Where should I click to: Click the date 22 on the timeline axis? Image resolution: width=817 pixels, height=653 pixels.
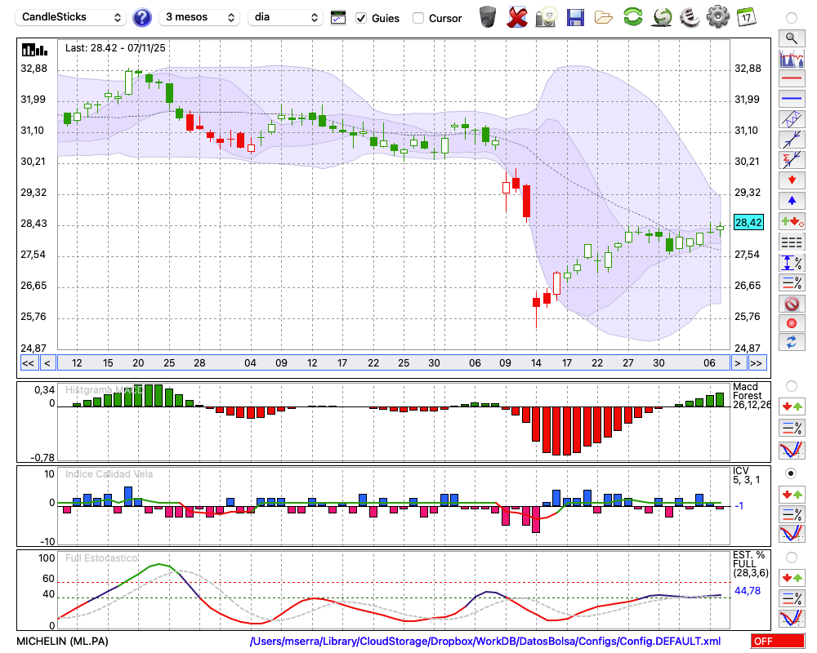(373, 363)
